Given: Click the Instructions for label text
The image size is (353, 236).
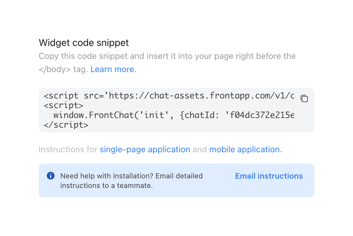Looking at the screenshot, I should click(68, 149).
